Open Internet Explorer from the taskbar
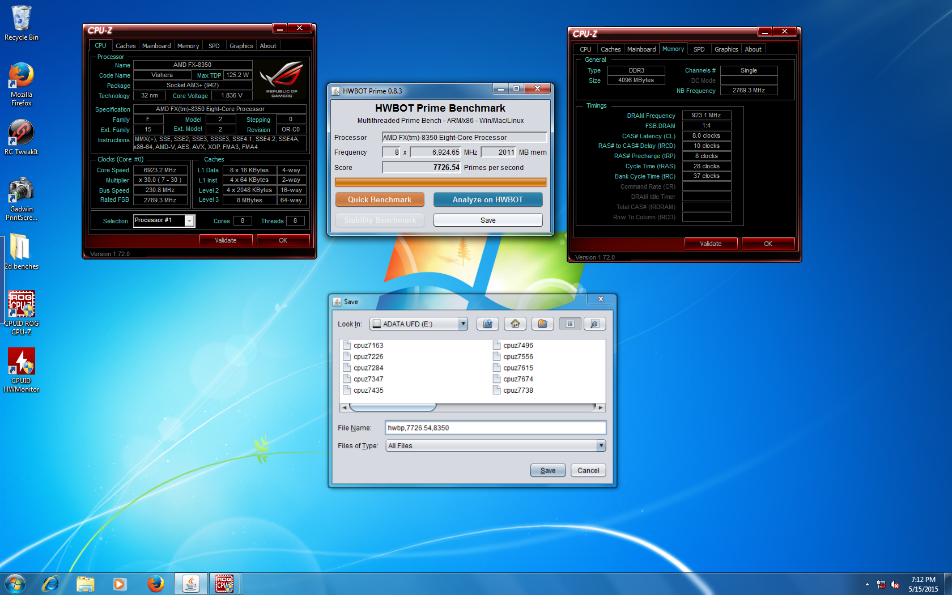This screenshot has height=595, width=952. [50, 584]
